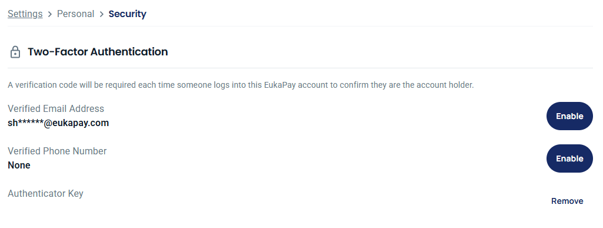Open the Settings breadcrumb link

(x=25, y=14)
